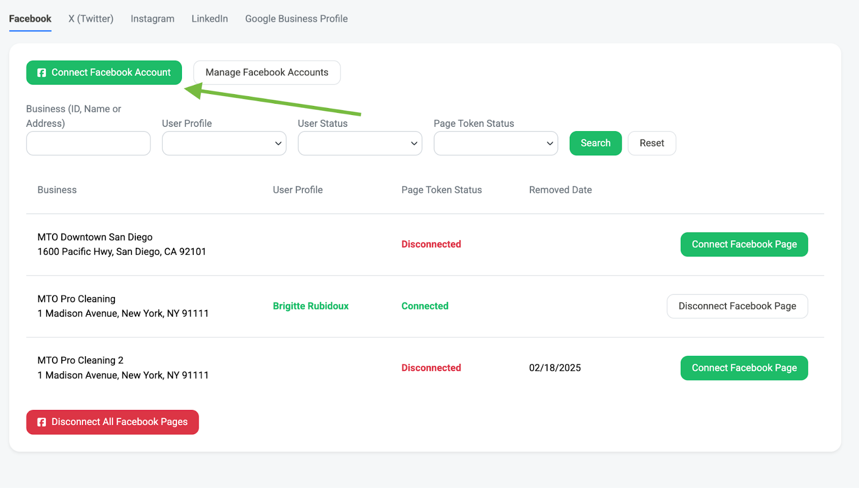This screenshot has width=859, height=488.
Task: Click Manage Facebook Accounts button
Action: pyautogui.click(x=267, y=73)
